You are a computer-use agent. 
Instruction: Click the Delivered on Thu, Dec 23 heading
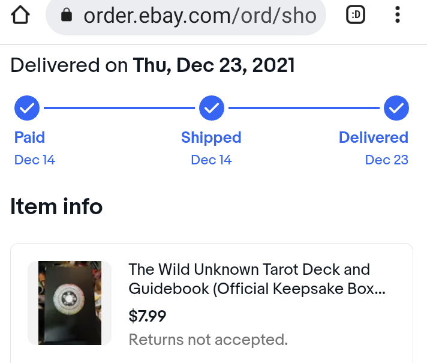(x=153, y=65)
